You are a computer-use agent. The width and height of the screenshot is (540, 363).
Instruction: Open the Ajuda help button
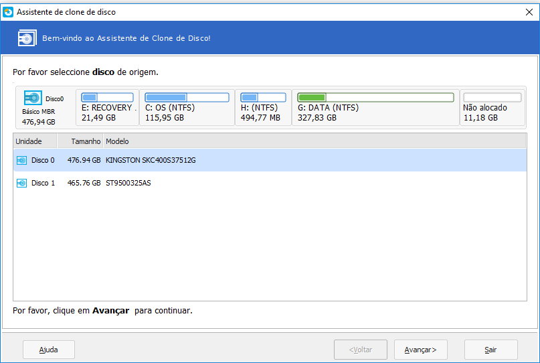[49, 350]
